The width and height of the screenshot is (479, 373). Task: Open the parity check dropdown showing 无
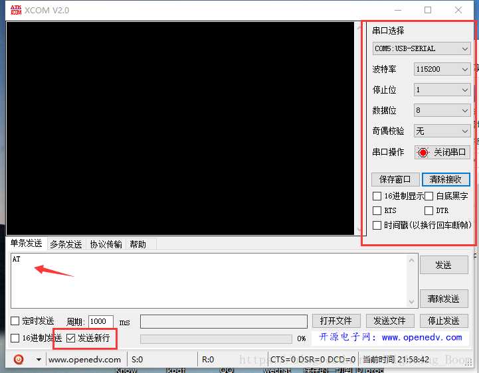(x=442, y=131)
